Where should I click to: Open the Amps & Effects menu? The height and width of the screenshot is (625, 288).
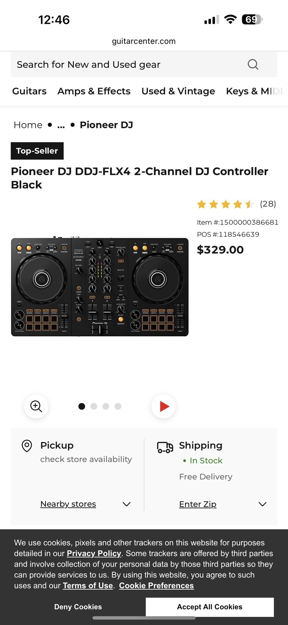(94, 91)
